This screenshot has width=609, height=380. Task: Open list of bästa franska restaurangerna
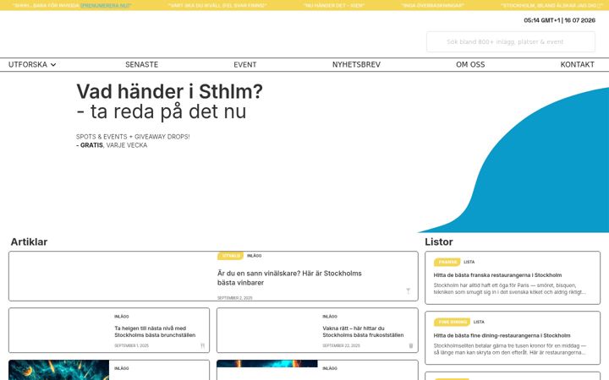(x=497, y=275)
